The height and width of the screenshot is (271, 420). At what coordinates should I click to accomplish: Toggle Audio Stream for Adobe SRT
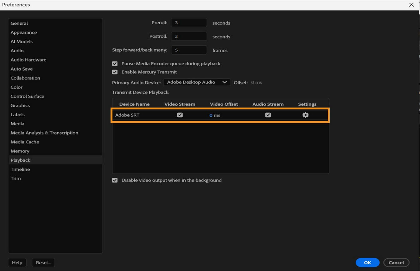click(x=268, y=115)
